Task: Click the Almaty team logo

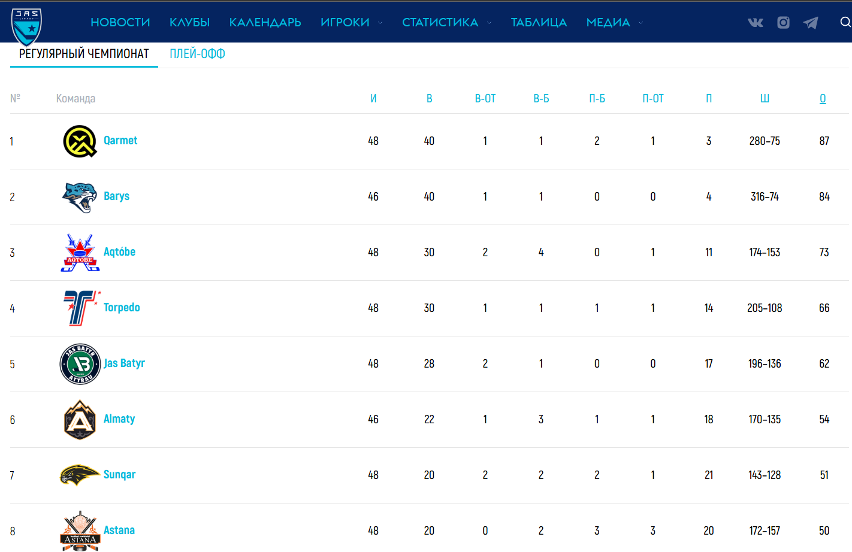Action: (80, 420)
